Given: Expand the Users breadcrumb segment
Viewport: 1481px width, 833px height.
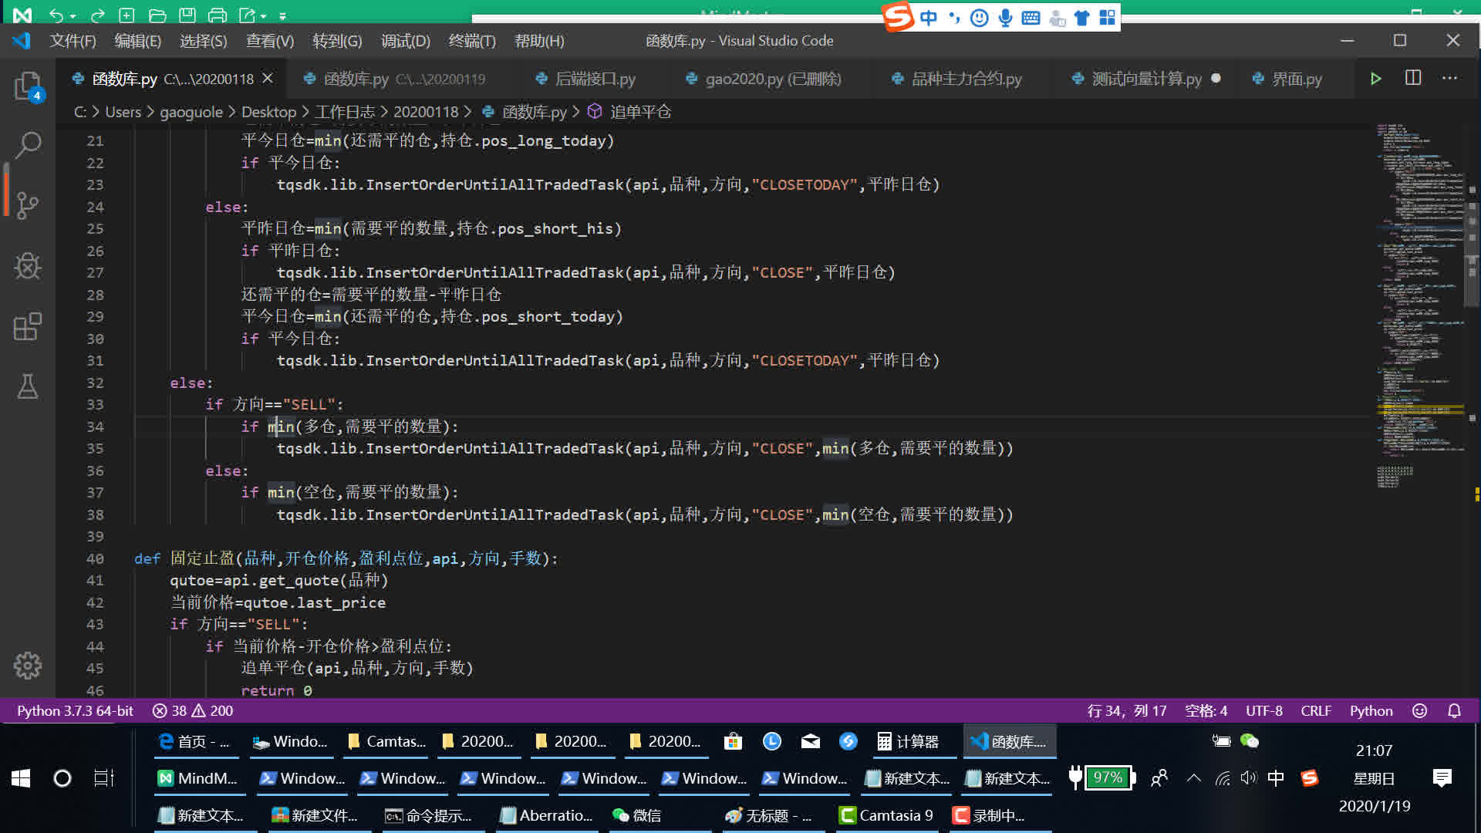Looking at the screenshot, I should (x=123, y=112).
